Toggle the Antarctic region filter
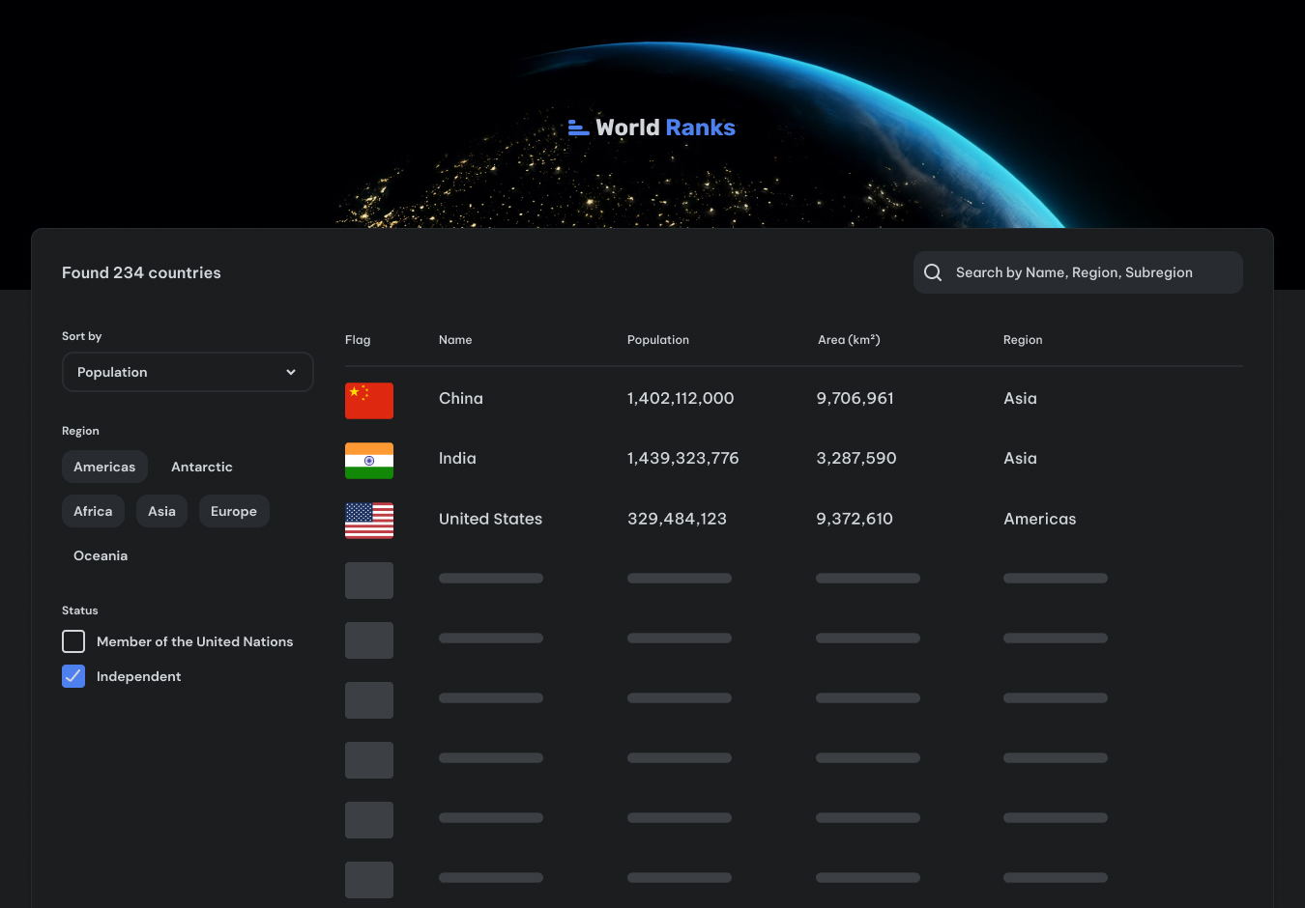Image resolution: width=1305 pixels, height=908 pixels. [x=202, y=467]
